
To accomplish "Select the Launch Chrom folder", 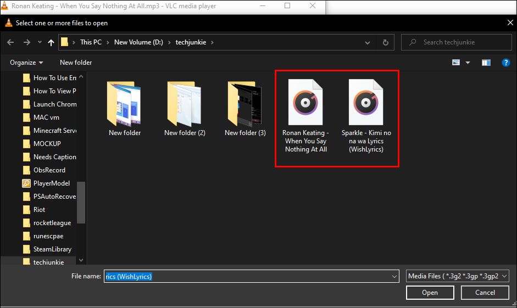I will coord(49,104).
